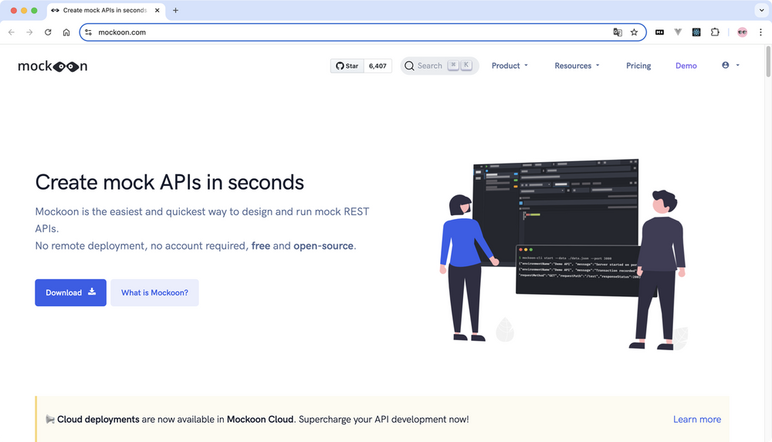
Task: Bookmark this page with the star icon
Action: [634, 32]
